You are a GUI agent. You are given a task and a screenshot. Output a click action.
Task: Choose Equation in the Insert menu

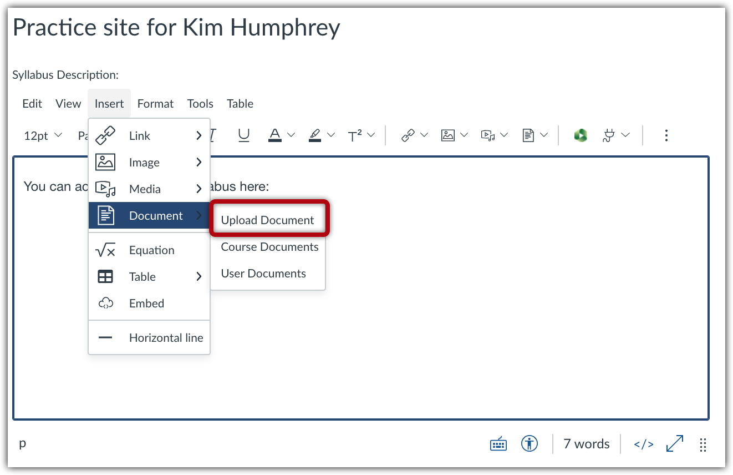(x=149, y=250)
